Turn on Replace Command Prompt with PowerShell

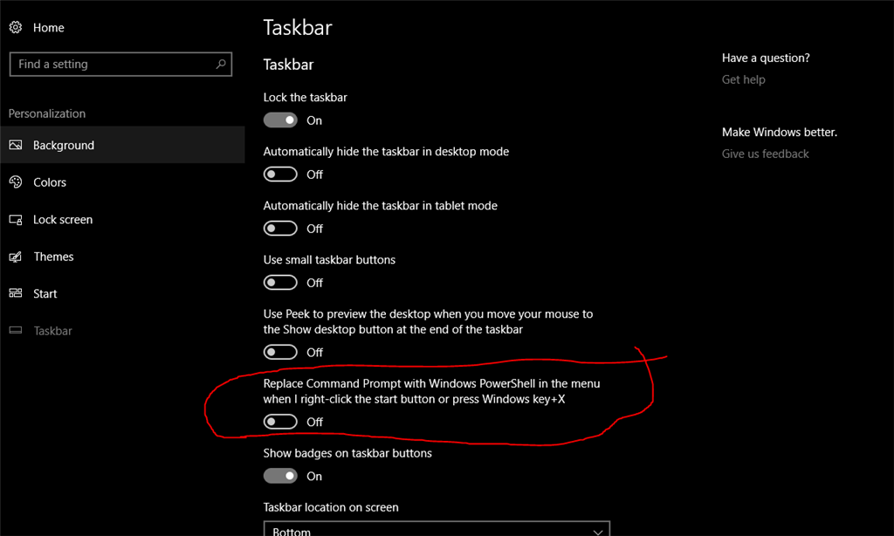pyautogui.click(x=280, y=422)
